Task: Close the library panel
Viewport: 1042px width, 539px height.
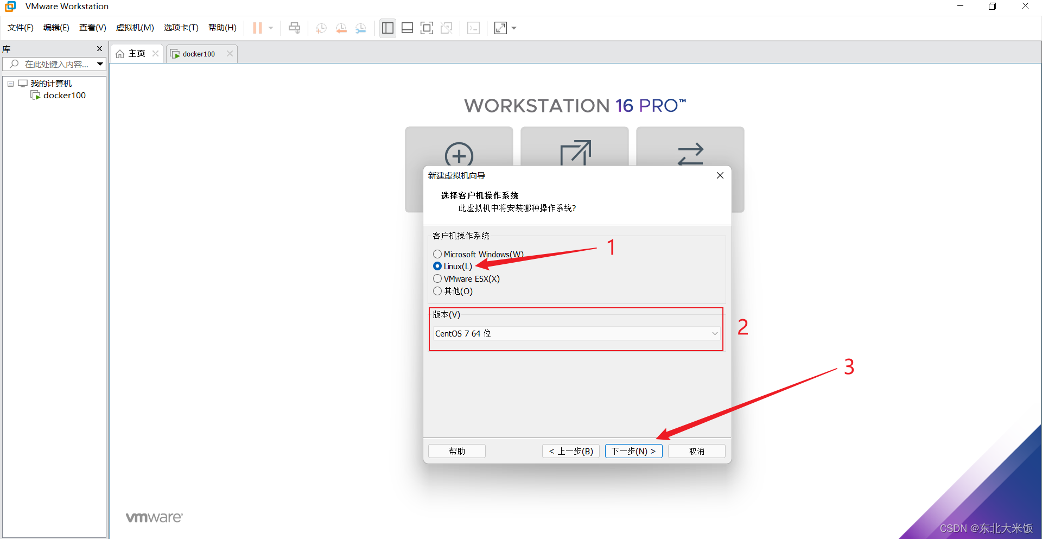Action: (99, 49)
